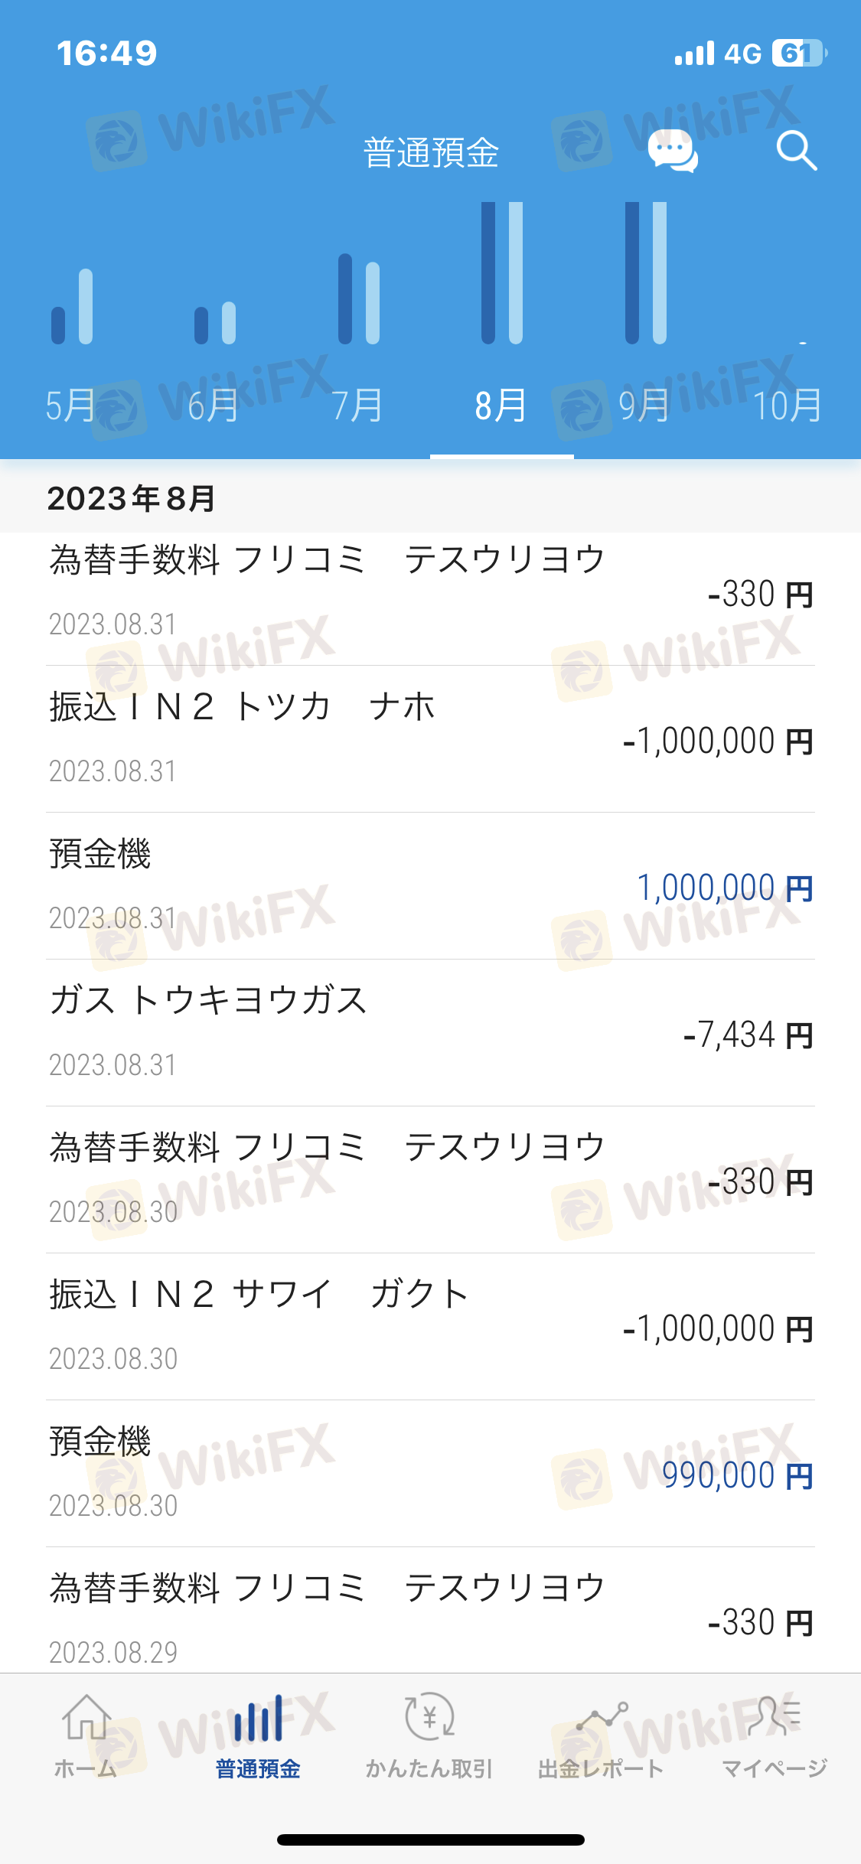
Task: Tap the 8月 bar pair in chart
Action: click(502, 273)
